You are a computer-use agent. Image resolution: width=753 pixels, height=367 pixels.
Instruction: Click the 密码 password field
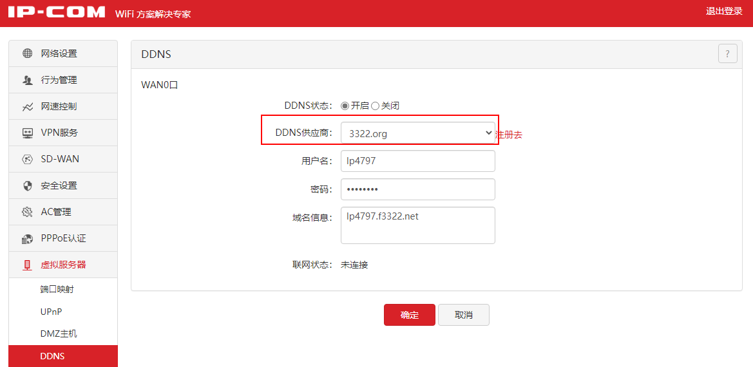click(418, 189)
